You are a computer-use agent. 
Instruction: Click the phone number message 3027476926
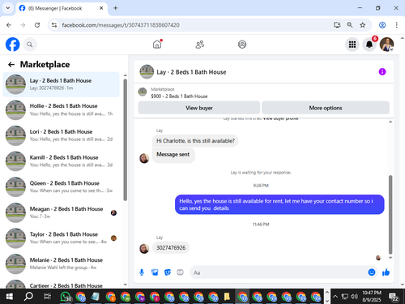tap(171, 247)
